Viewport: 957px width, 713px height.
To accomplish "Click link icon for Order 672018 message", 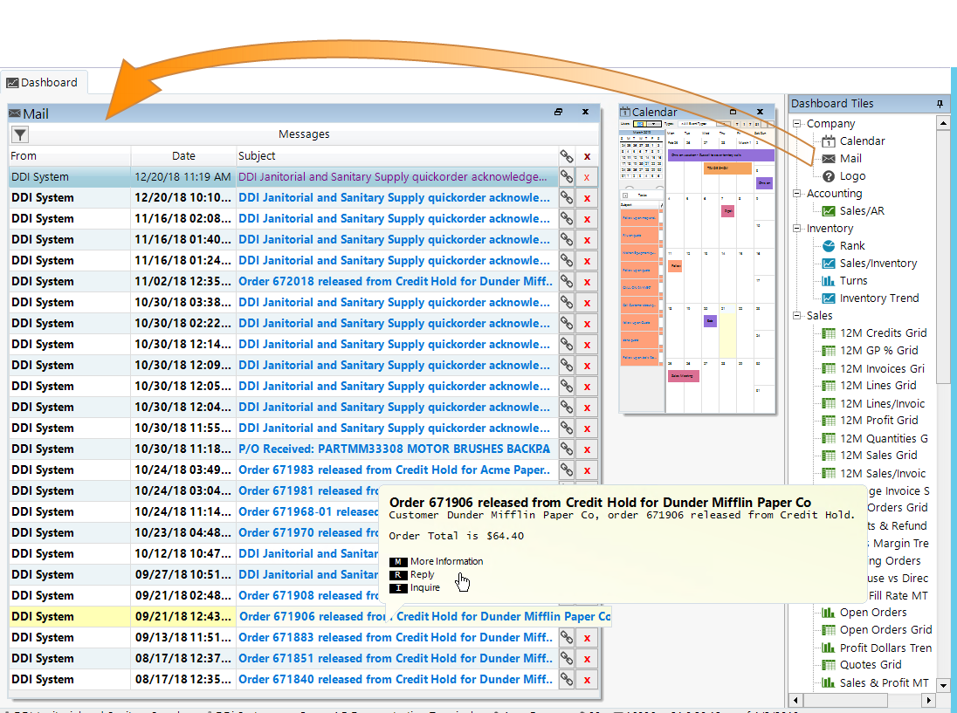I will click(567, 281).
